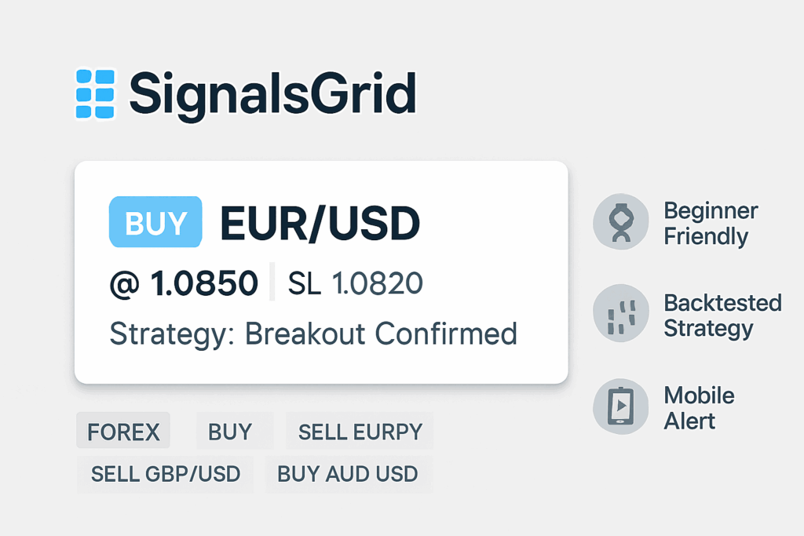Click the divider between price and SL
The image size is (804, 536).
(272, 283)
